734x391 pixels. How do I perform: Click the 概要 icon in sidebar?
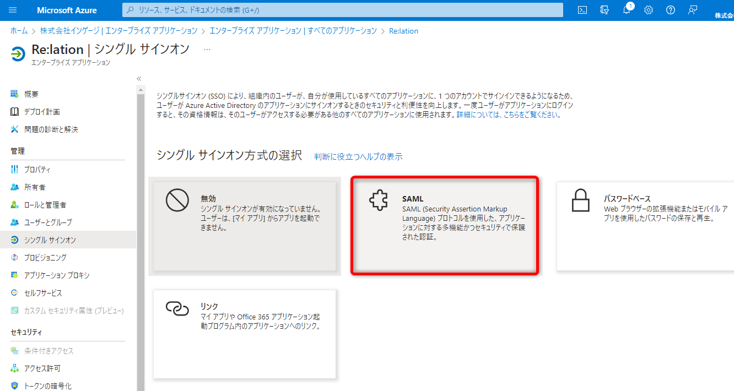[x=15, y=94]
